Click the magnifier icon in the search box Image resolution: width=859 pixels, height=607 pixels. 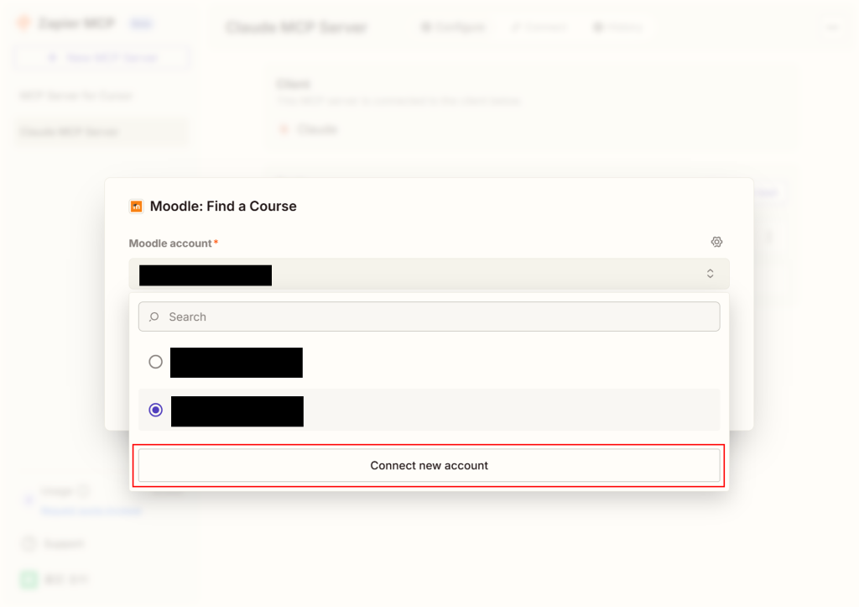coord(154,317)
